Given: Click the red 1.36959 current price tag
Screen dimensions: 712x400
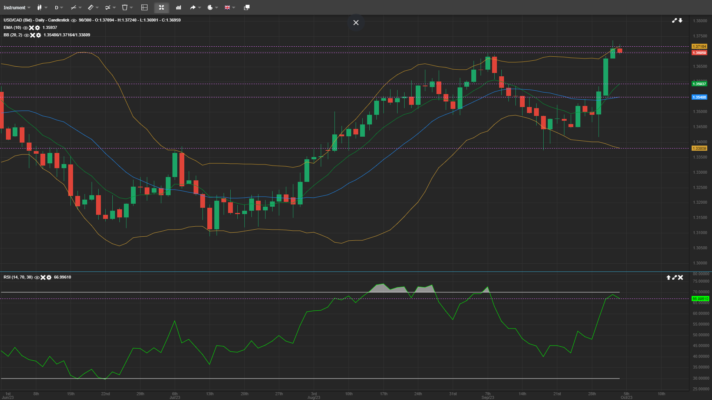Looking at the screenshot, I should click(699, 53).
